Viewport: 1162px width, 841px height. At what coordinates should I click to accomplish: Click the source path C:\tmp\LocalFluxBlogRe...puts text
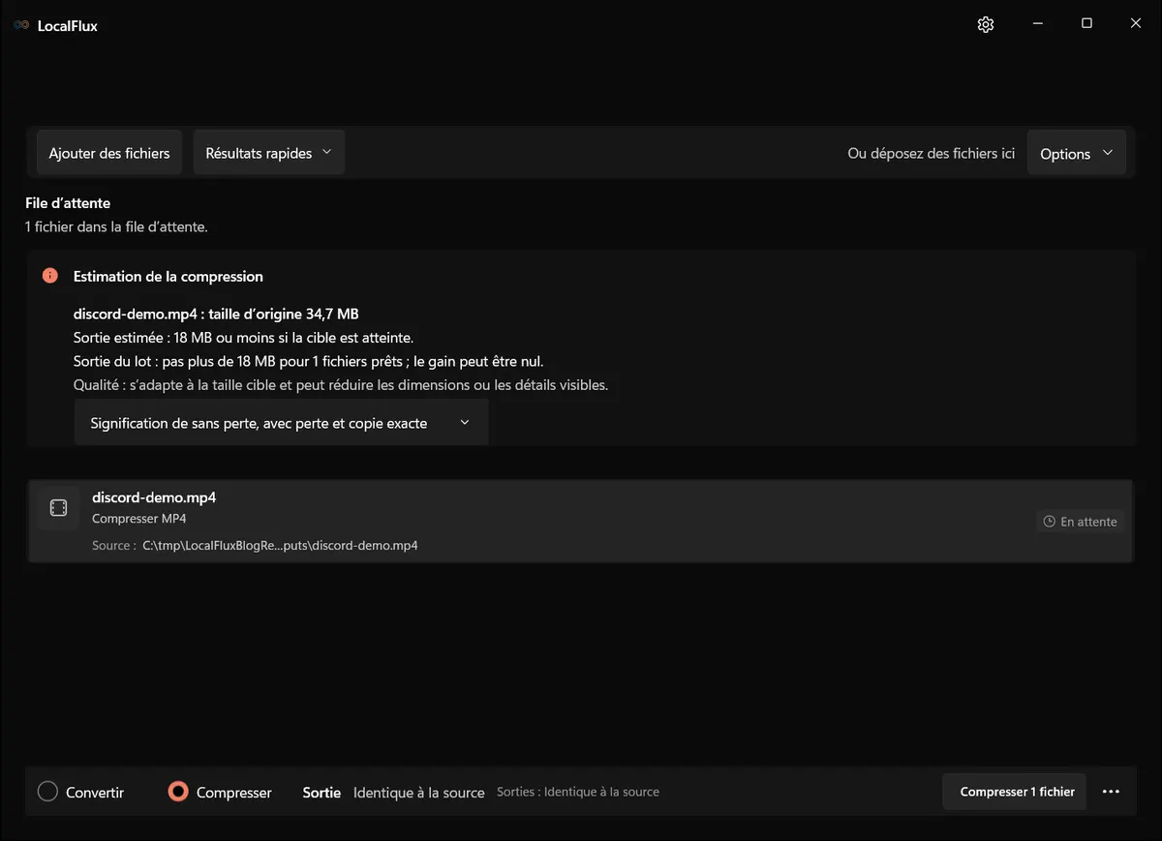280,545
